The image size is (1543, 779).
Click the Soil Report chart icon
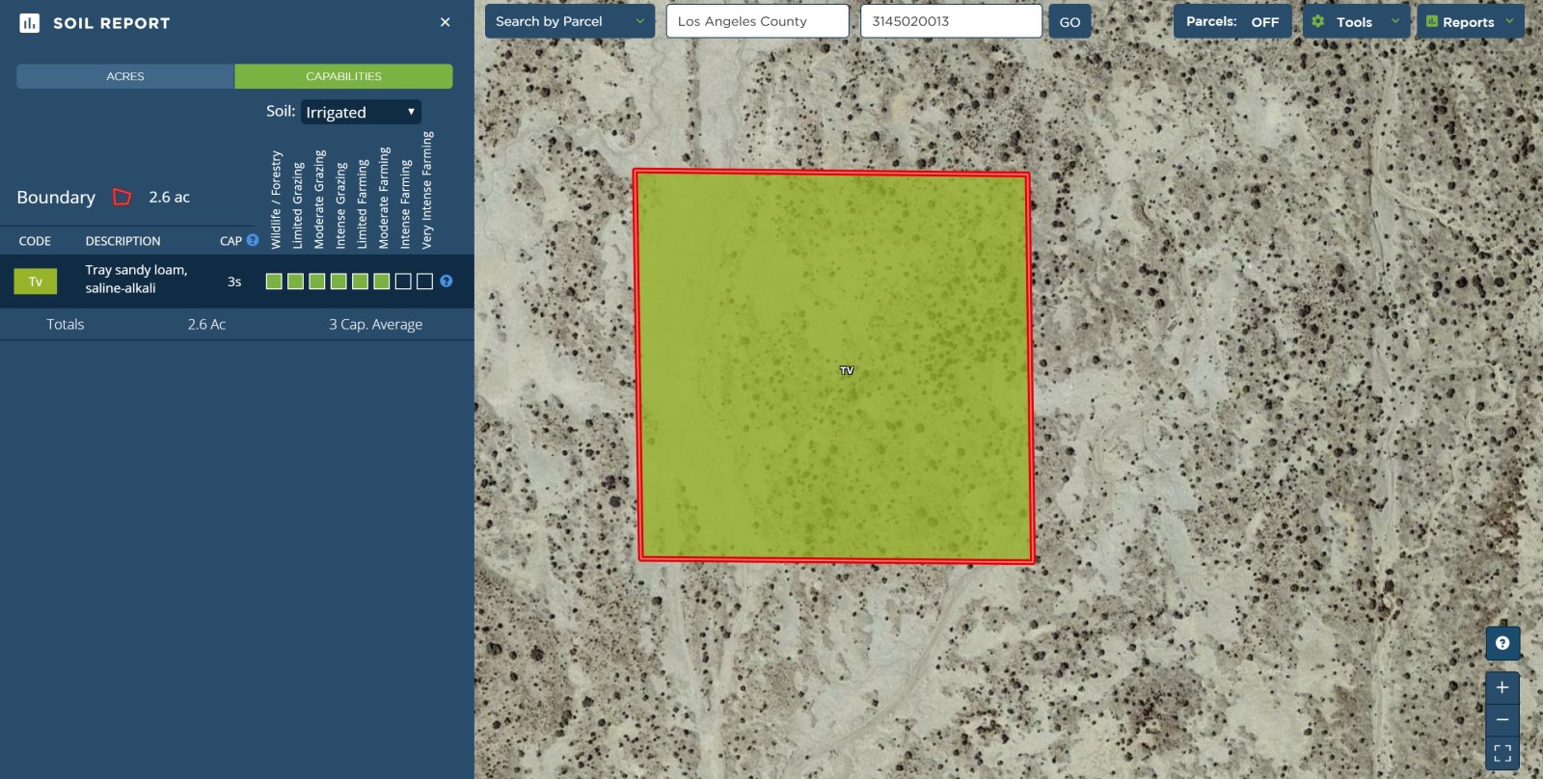point(30,22)
